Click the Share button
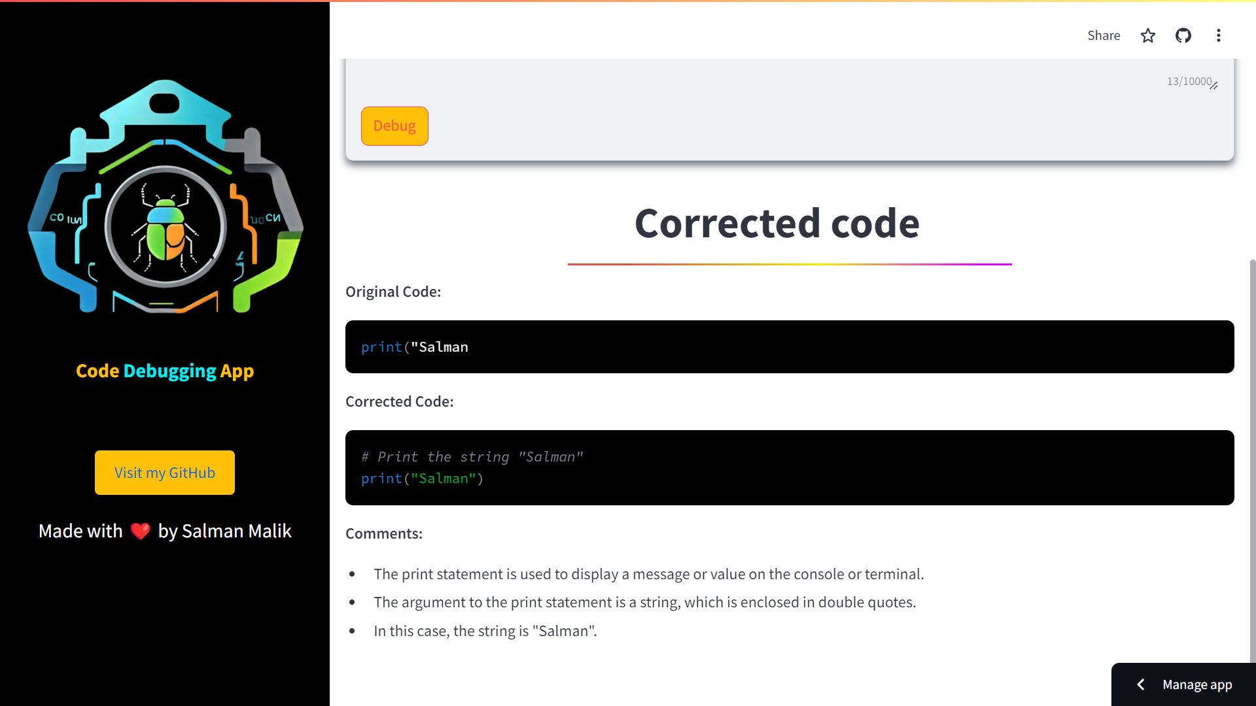 click(1104, 35)
